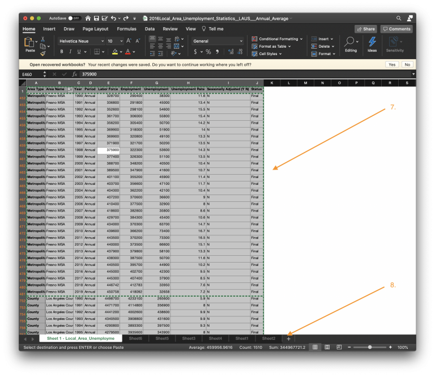Toggle the AutoSave switch
This screenshot has width=435, height=376.
tap(74, 18)
